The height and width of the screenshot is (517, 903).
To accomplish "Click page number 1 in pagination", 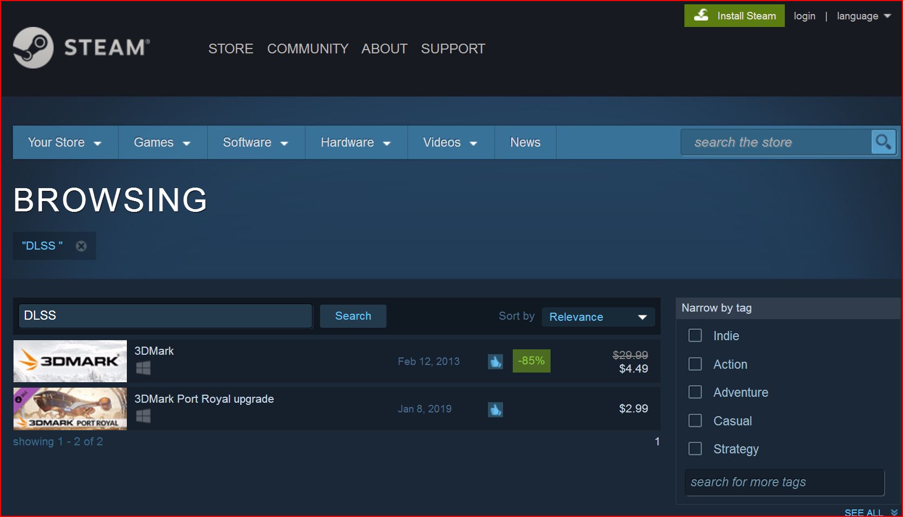I will click(657, 442).
